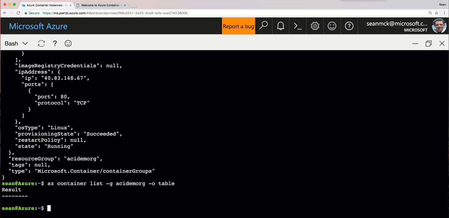
Task: Click the "osType": "Linux" line
Action: pos(44,128)
